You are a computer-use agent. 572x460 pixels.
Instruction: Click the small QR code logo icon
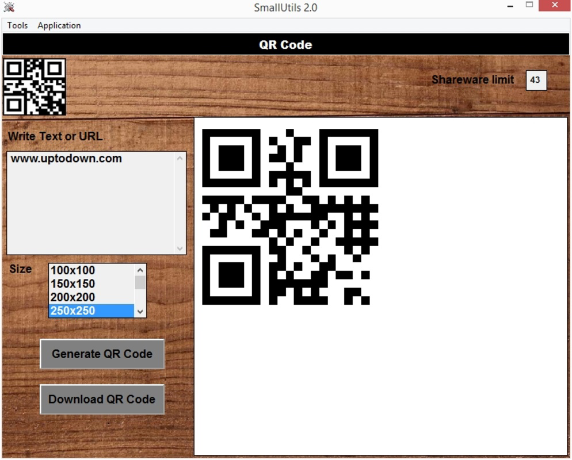pyautogui.click(x=35, y=87)
